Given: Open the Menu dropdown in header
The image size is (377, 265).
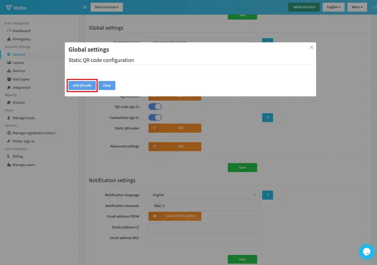Looking at the screenshot, I should click(357, 7).
